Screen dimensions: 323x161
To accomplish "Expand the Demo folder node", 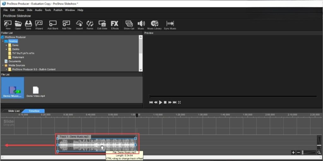I will (x=6, y=45).
